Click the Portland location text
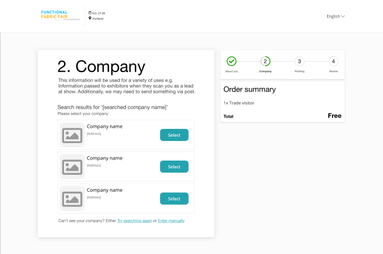Screen dimensions: 383x254 coord(98,19)
